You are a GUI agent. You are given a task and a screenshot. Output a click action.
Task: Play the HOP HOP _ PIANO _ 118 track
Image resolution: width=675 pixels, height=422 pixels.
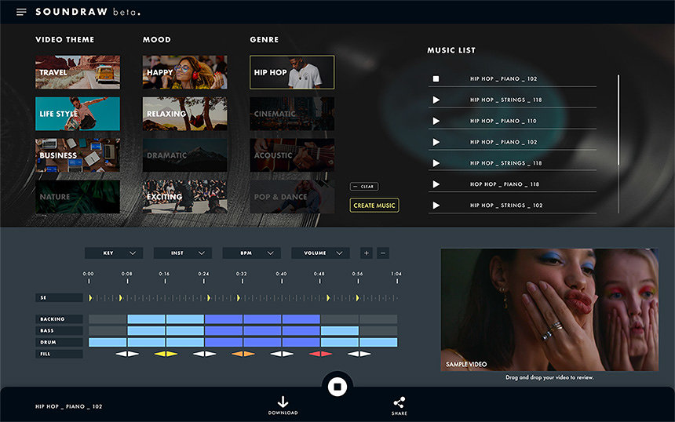(436, 184)
